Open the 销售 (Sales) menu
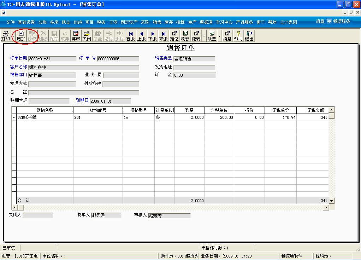Screen dimensions: 361x260 click(157, 22)
